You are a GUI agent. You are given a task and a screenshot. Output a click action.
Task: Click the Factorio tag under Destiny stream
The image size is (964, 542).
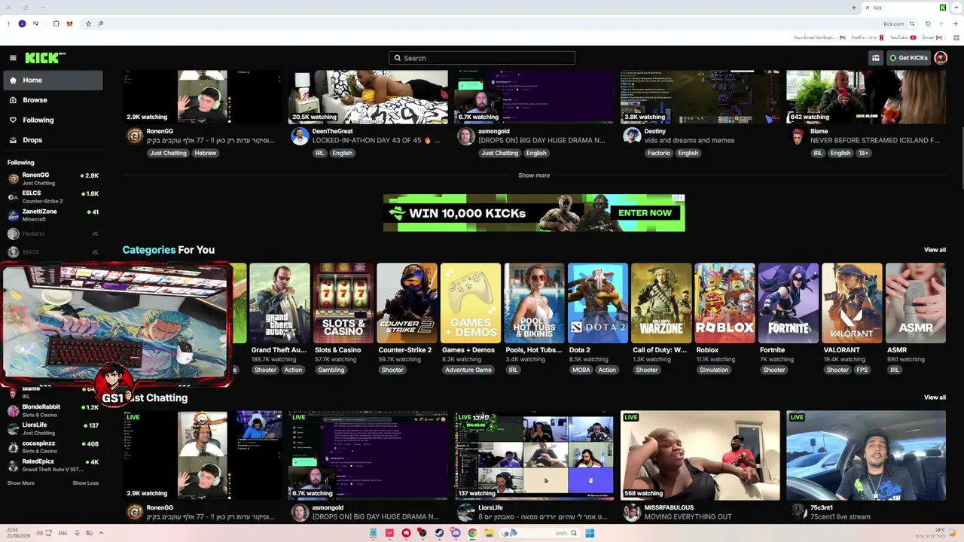tap(658, 154)
